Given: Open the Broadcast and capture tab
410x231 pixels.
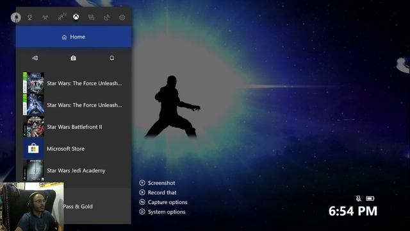Looking at the screenshot, I should pos(107,17).
